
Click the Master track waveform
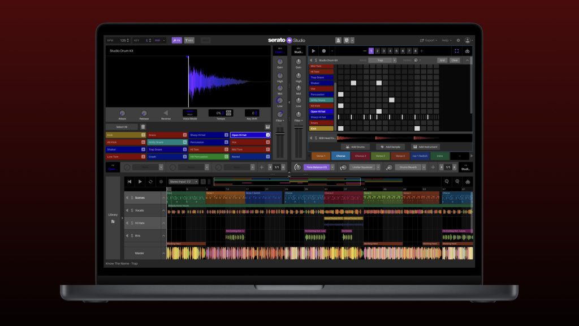point(320,253)
